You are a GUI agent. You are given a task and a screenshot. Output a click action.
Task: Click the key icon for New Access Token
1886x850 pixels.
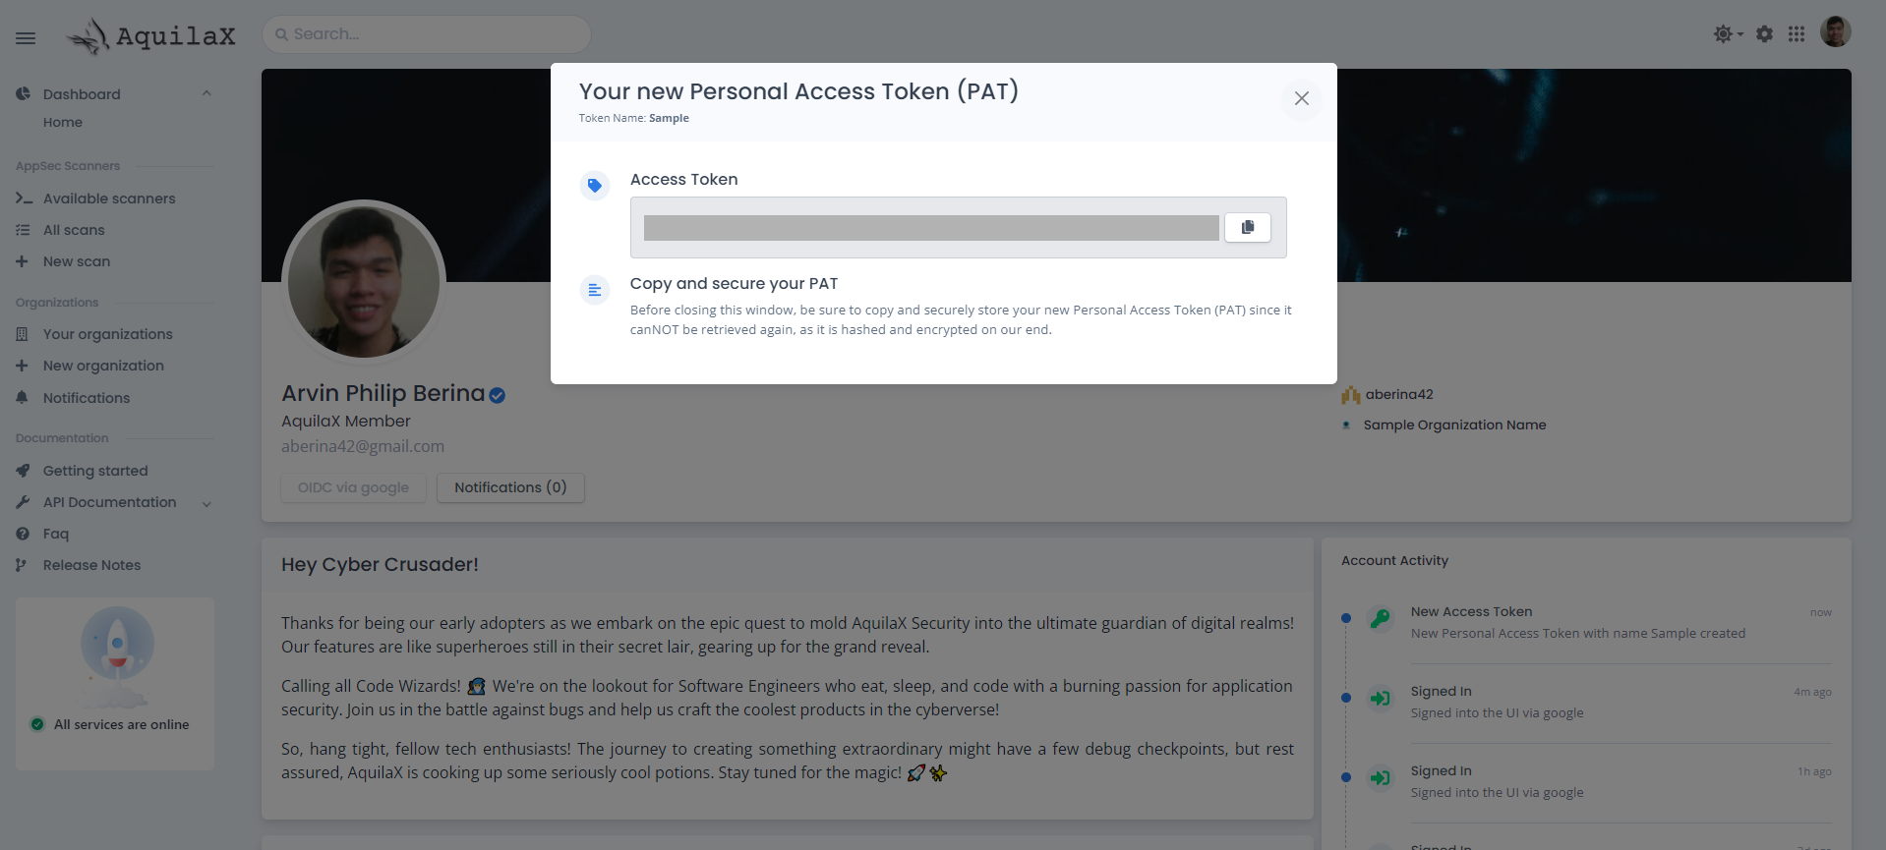(x=1381, y=619)
